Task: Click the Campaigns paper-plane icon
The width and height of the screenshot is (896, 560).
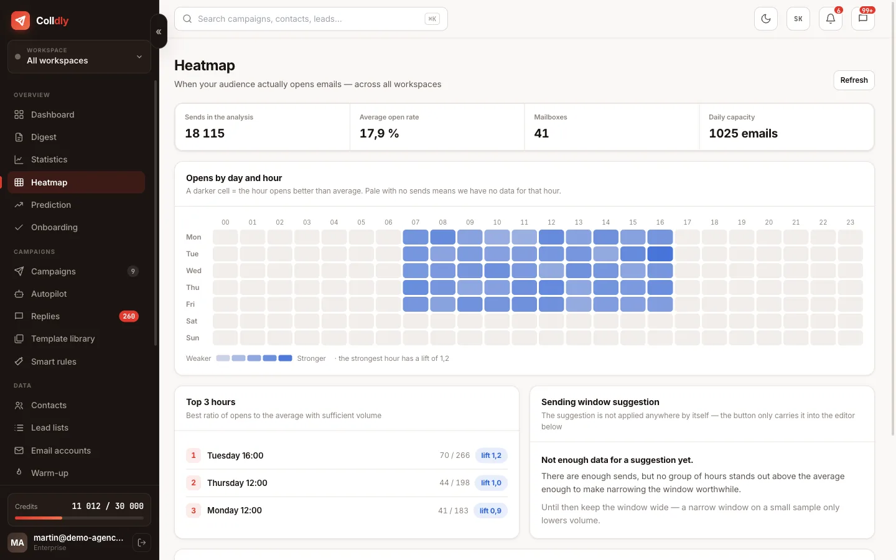Action: point(19,271)
